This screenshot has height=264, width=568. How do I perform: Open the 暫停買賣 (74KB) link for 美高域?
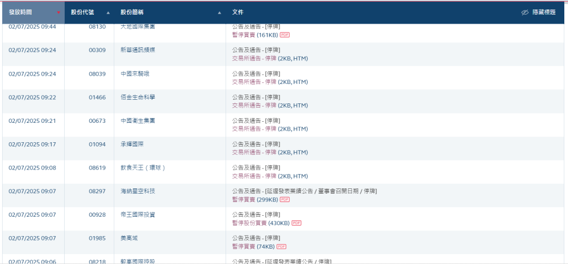pyautogui.click(x=253, y=246)
